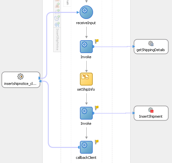Click the callbackClient label

tap(86, 158)
